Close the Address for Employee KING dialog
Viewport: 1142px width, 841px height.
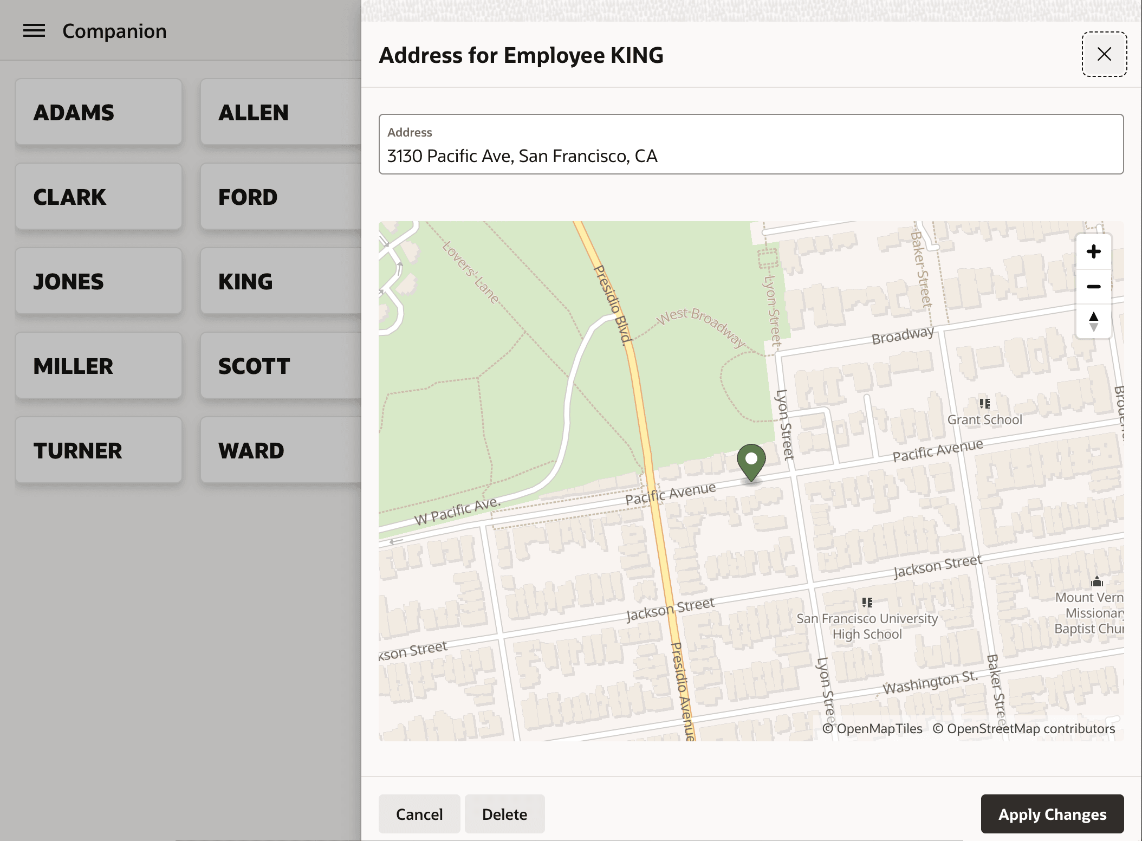(1104, 54)
